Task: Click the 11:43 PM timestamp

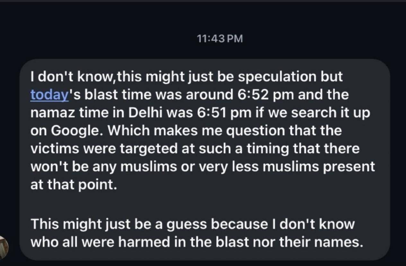Action: pyautogui.click(x=220, y=39)
